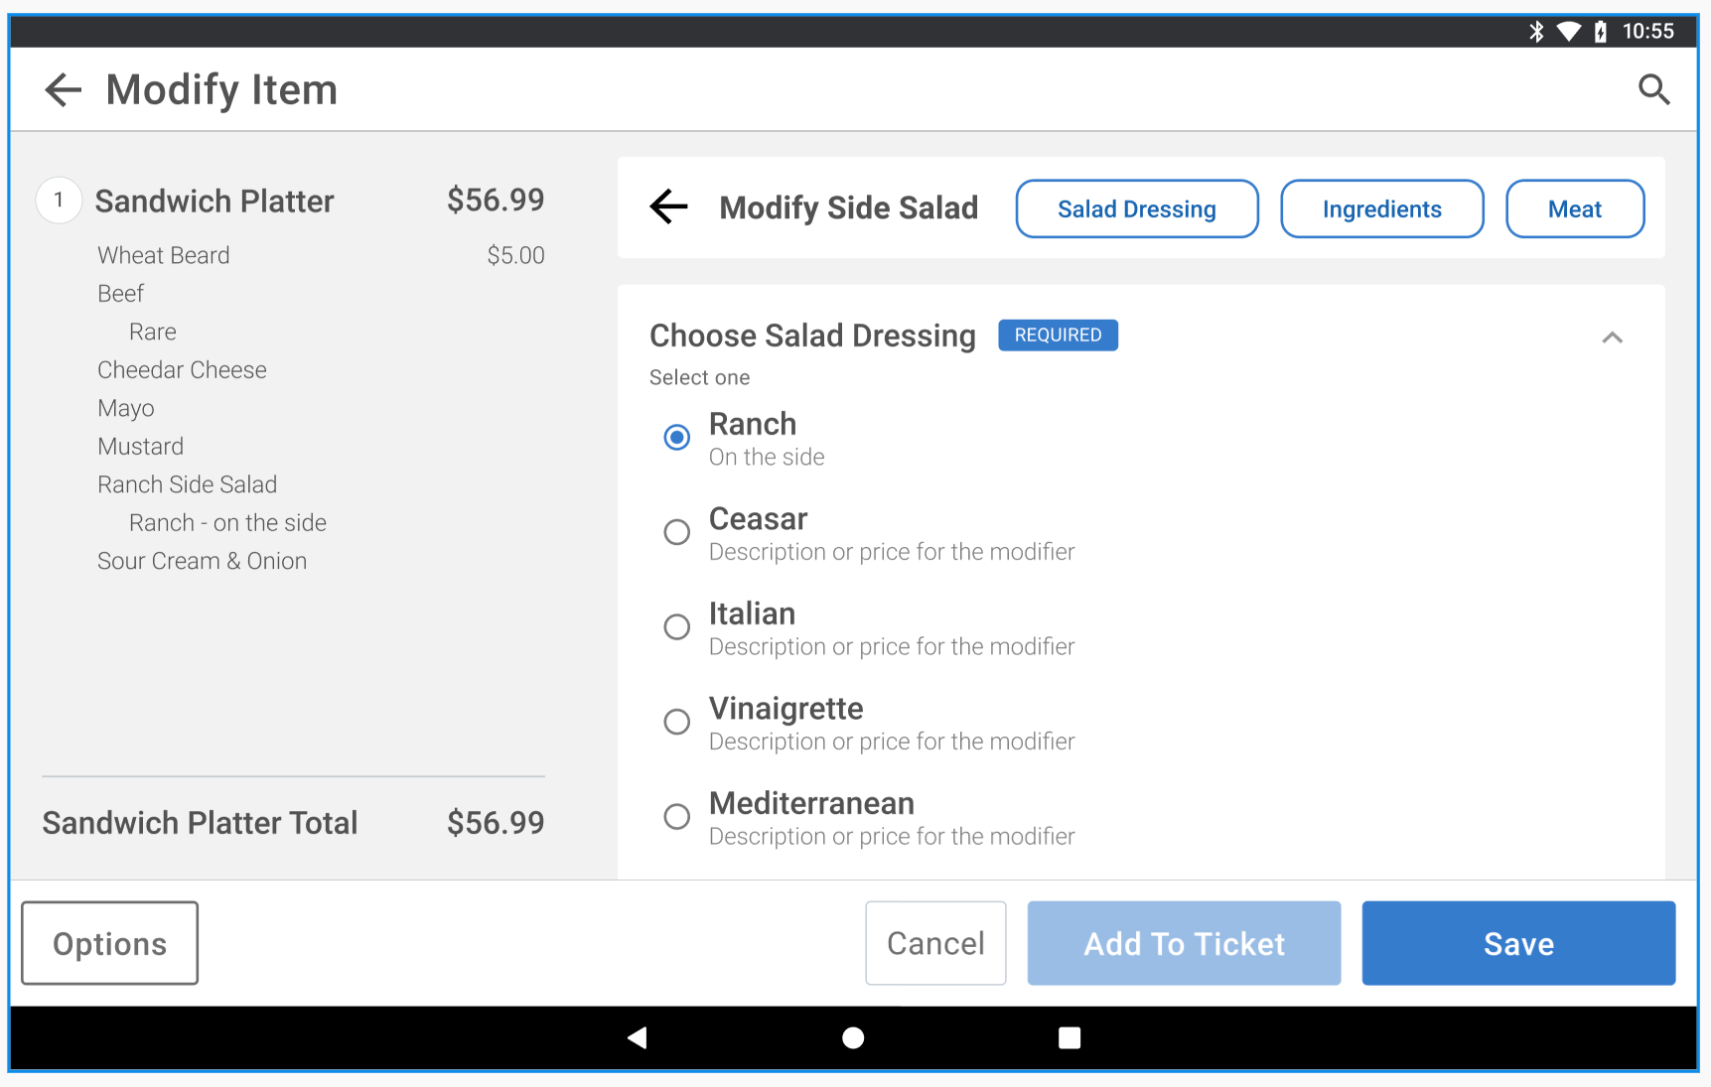Tap Android recent apps square
This screenshot has width=1711, height=1087.
coord(1069,1037)
